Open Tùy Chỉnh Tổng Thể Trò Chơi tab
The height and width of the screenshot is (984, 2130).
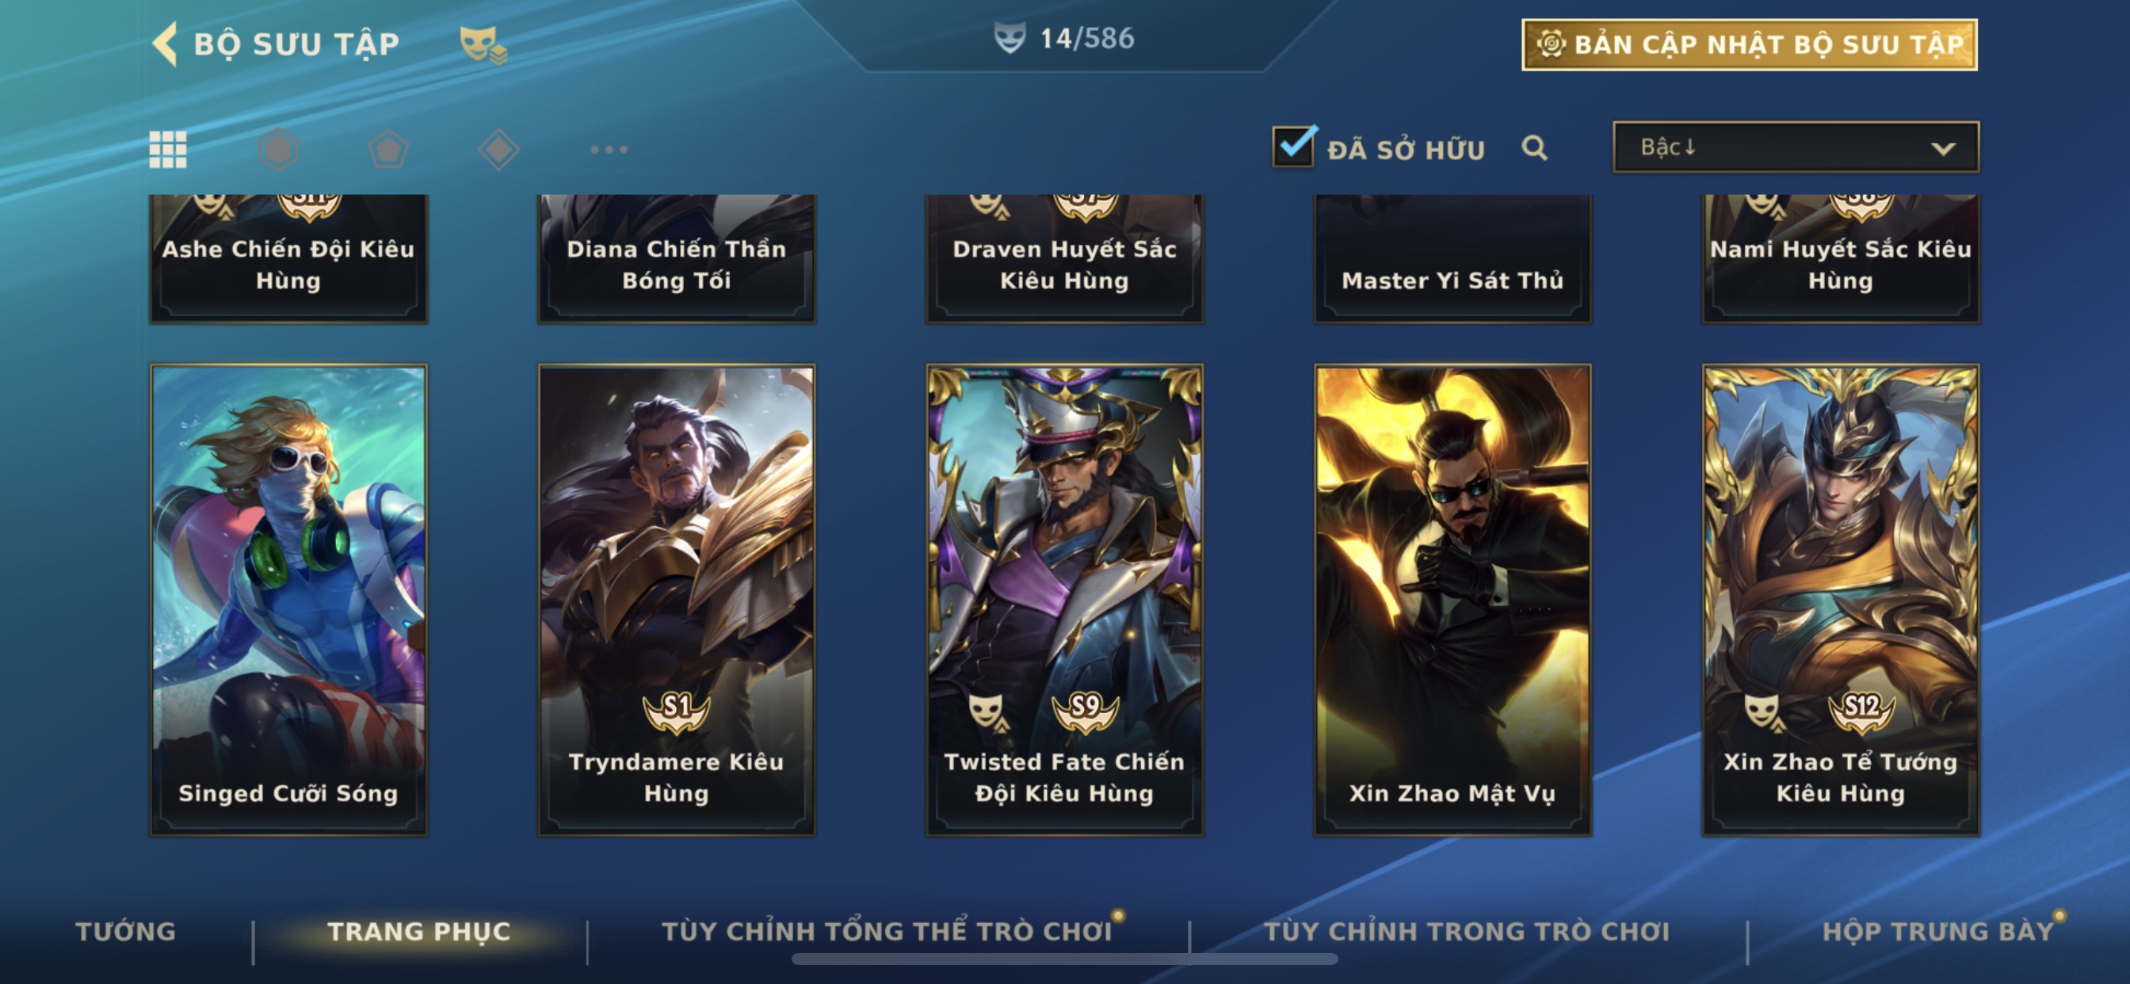pos(887,931)
